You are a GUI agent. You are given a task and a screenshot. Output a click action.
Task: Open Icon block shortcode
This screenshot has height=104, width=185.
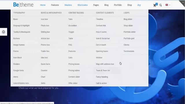click(17, 57)
